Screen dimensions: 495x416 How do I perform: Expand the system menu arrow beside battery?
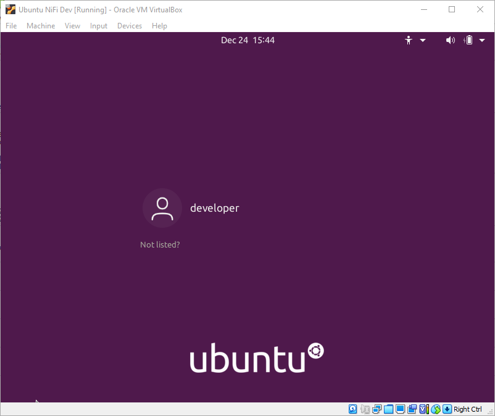(x=483, y=40)
